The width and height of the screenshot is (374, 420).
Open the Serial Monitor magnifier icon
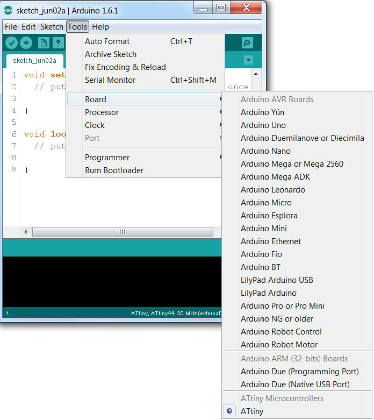click(247, 43)
